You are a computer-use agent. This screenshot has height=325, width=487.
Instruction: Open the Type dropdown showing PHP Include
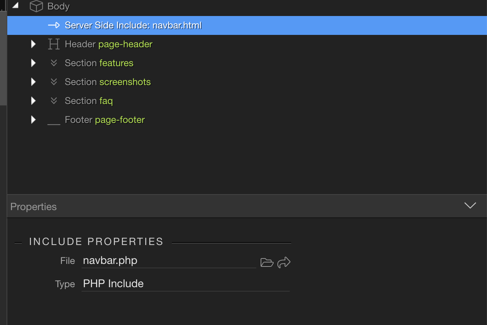pos(185,284)
